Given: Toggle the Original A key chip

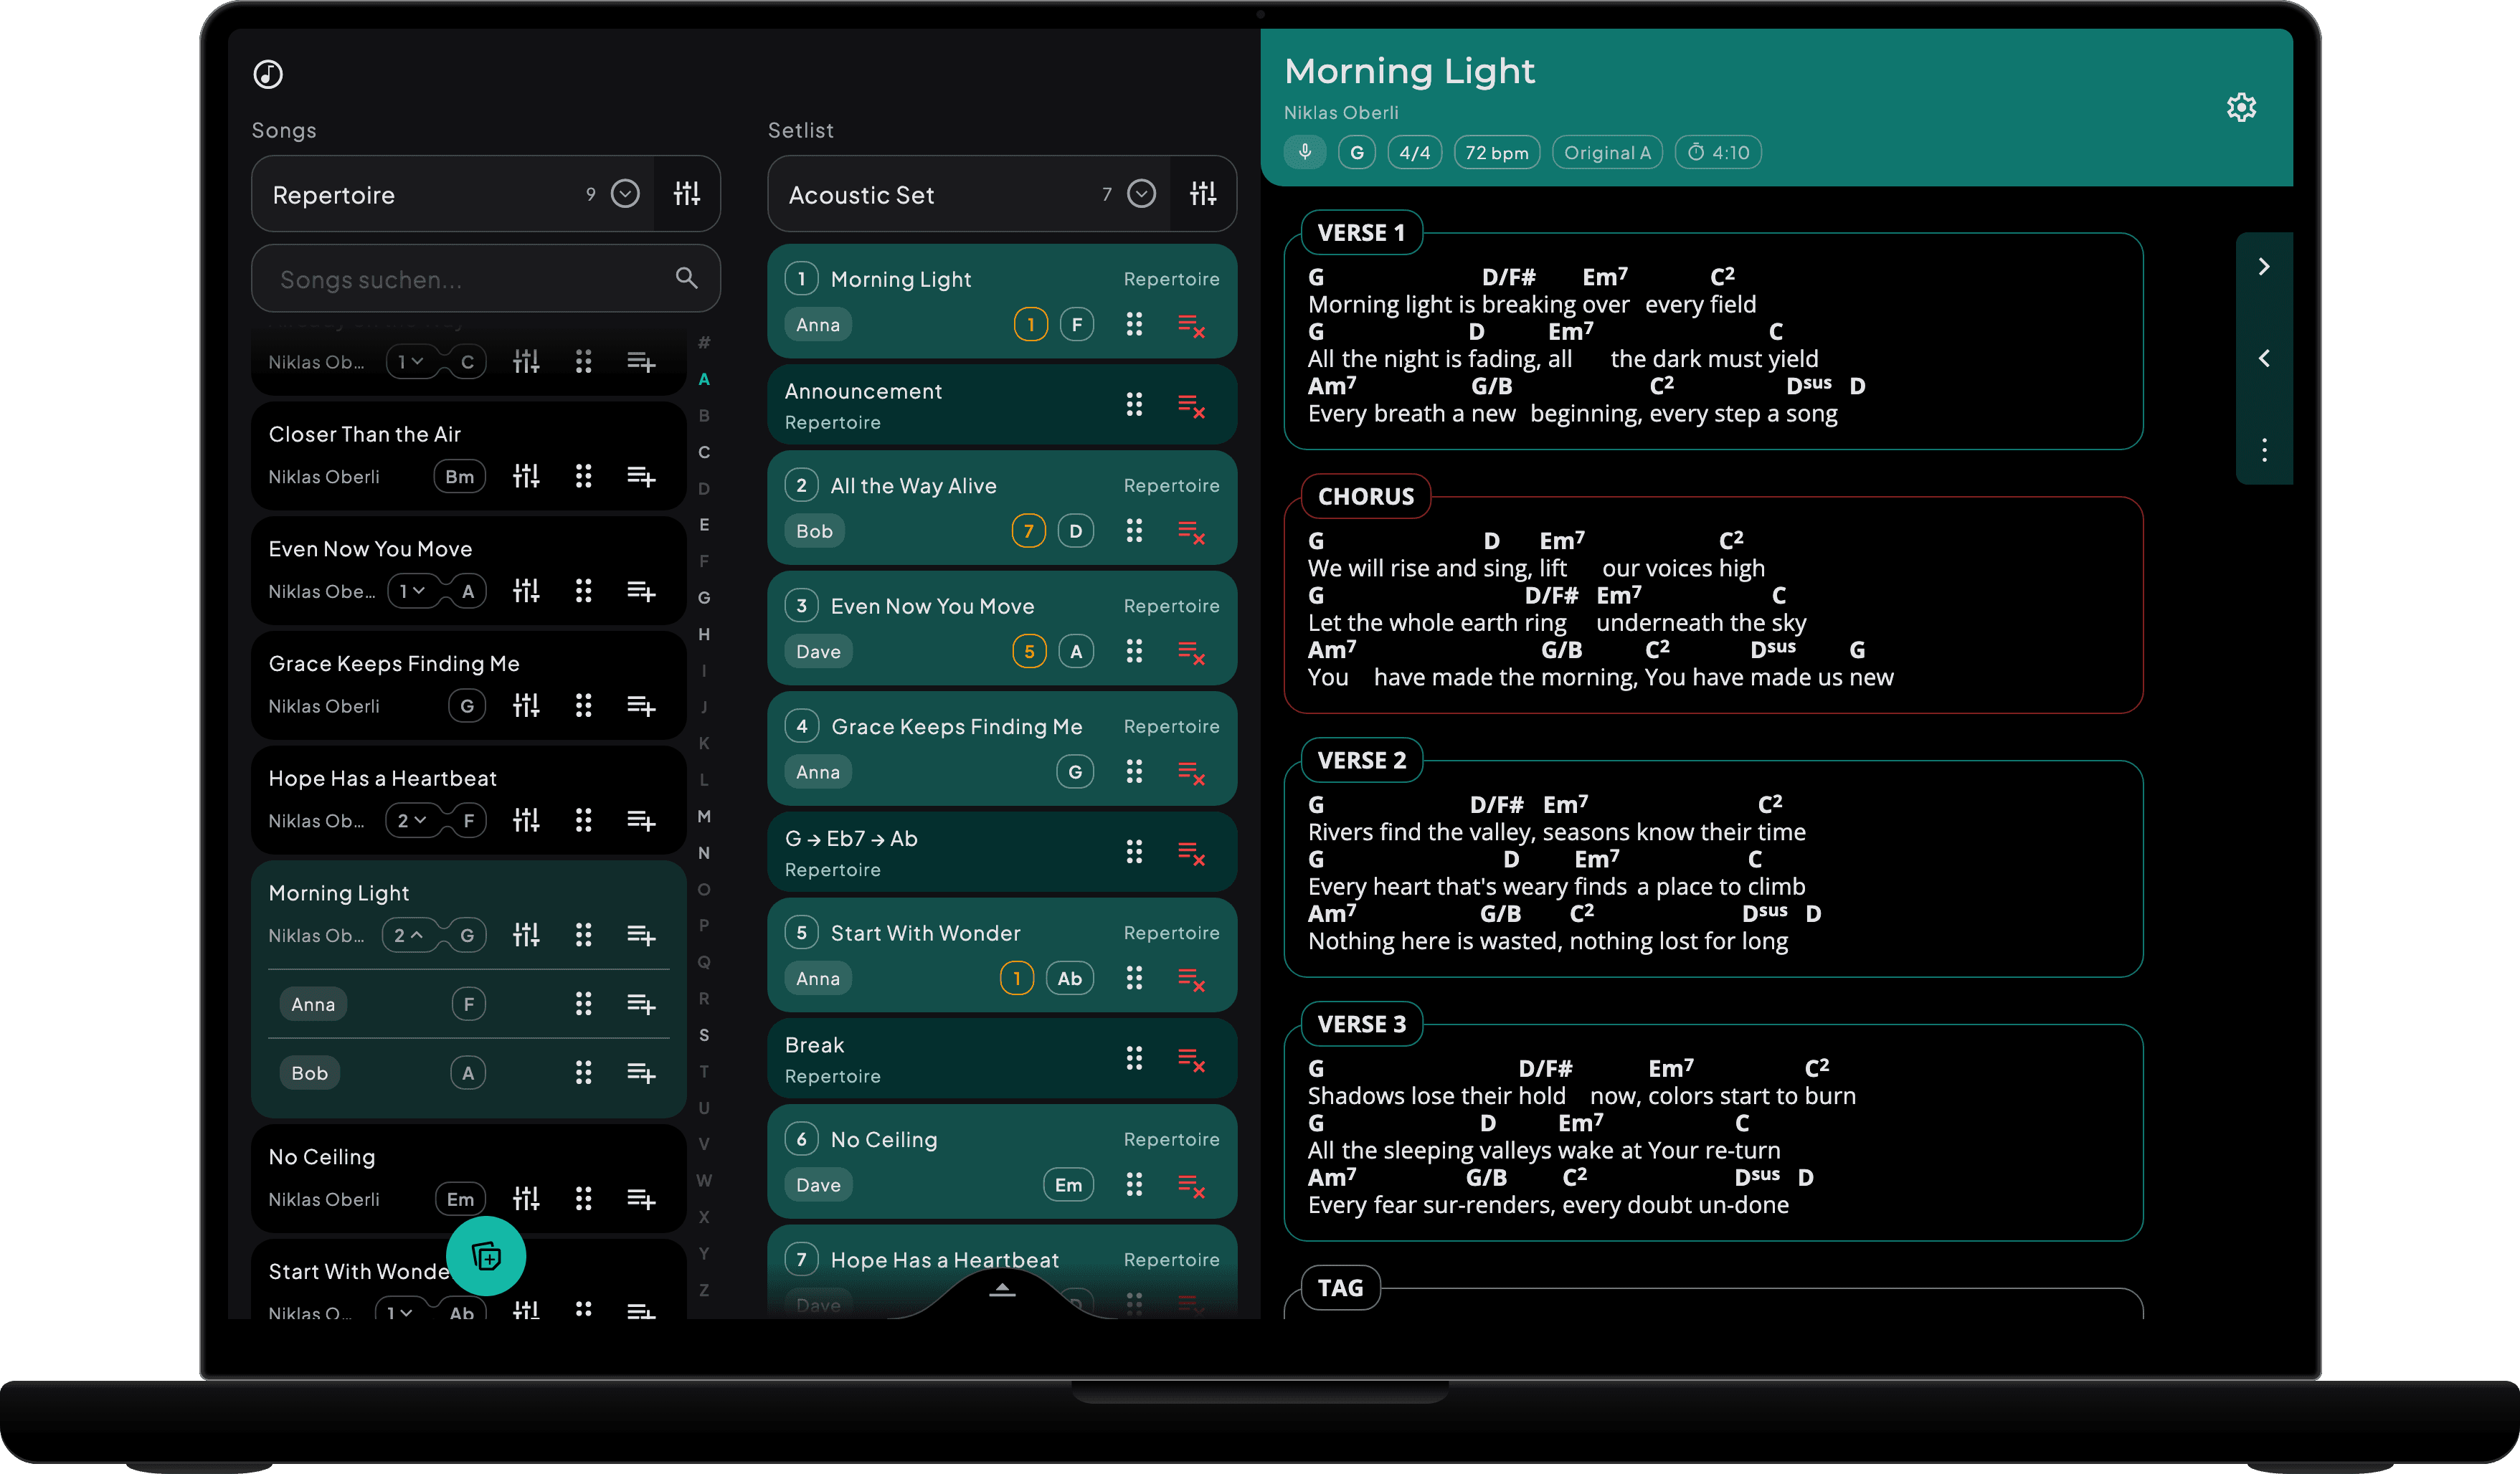Looking at the screenshot, I should pos(1607,153).
